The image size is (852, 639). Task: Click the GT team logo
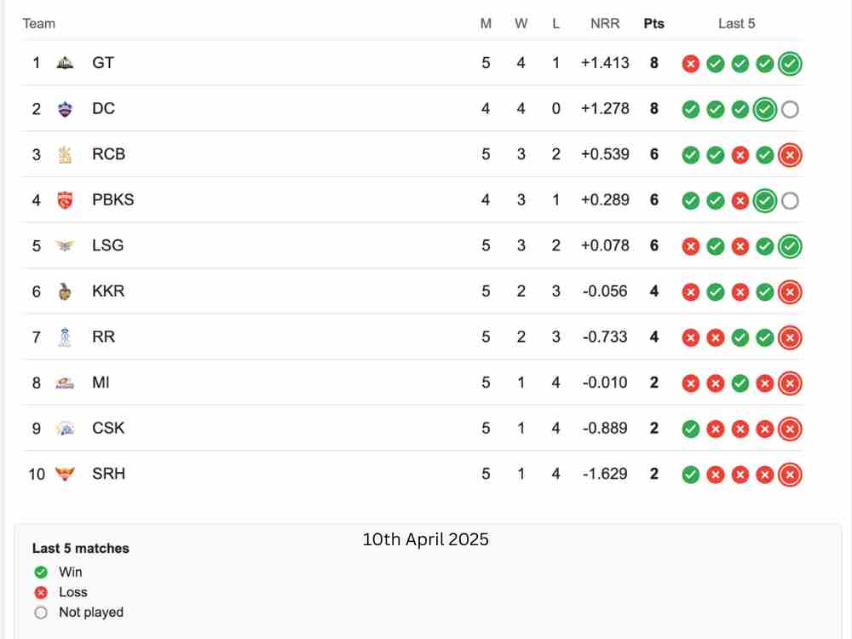(x=65, y=63)
